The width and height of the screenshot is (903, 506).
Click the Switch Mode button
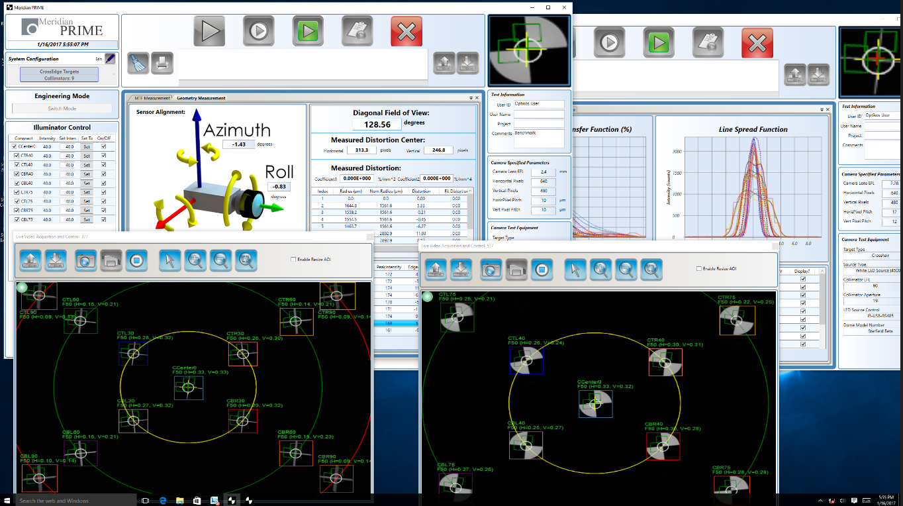(x=62, y=108)
